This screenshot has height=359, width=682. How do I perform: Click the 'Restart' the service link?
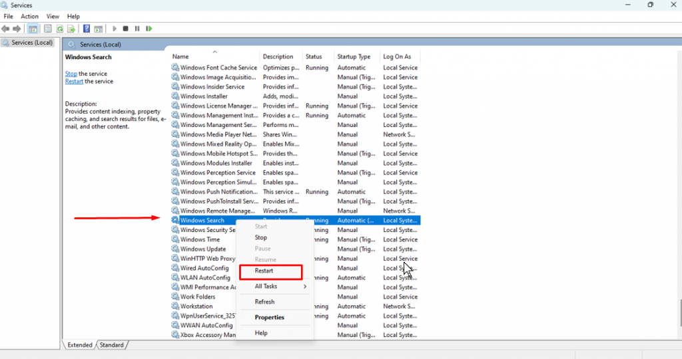pyautogui.click(x=74, y=81)
